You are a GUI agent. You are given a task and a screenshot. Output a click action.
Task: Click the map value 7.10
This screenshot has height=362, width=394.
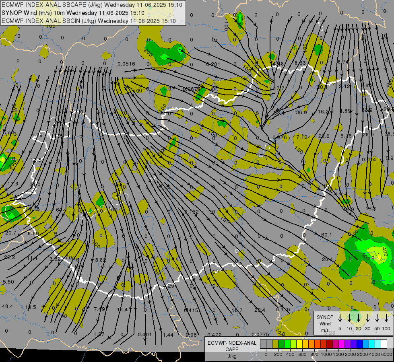point(302,137)
